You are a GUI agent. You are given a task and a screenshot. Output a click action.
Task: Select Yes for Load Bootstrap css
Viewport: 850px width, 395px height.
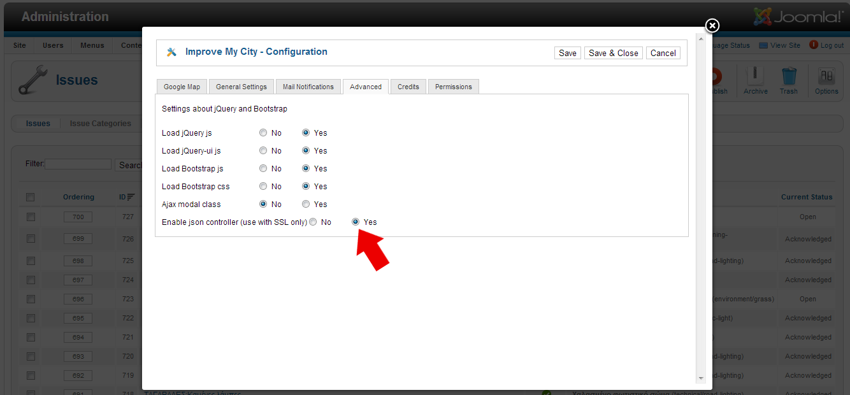coord(306,187)
